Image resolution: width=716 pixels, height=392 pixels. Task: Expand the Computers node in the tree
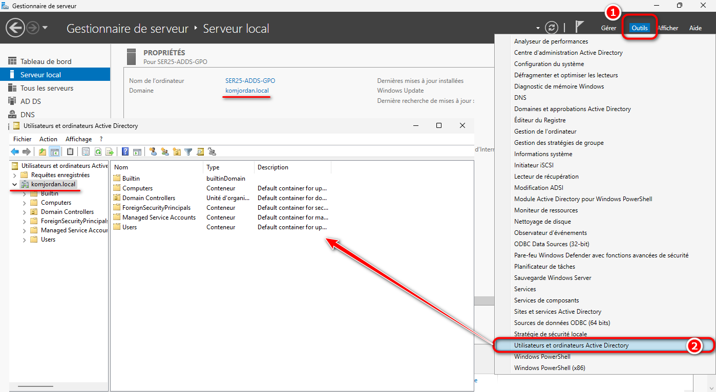click(24, 203)
